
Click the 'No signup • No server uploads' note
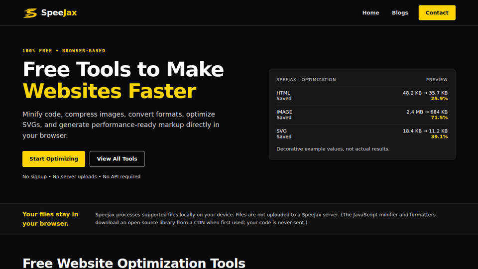81,176
